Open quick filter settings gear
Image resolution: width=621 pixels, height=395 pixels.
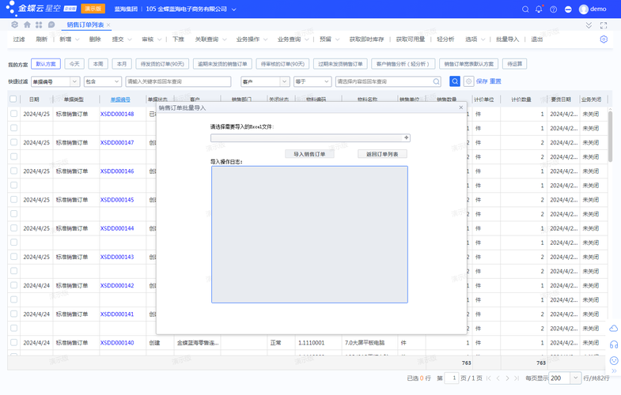pyautogui.click(x=468, y=81)
